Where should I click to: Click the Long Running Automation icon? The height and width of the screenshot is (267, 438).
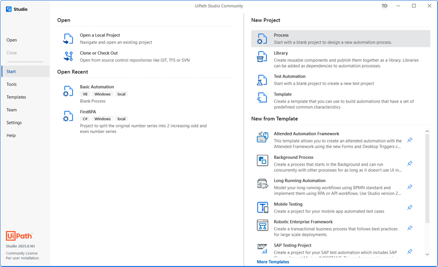pyautogui.click(x=262, y=184)
